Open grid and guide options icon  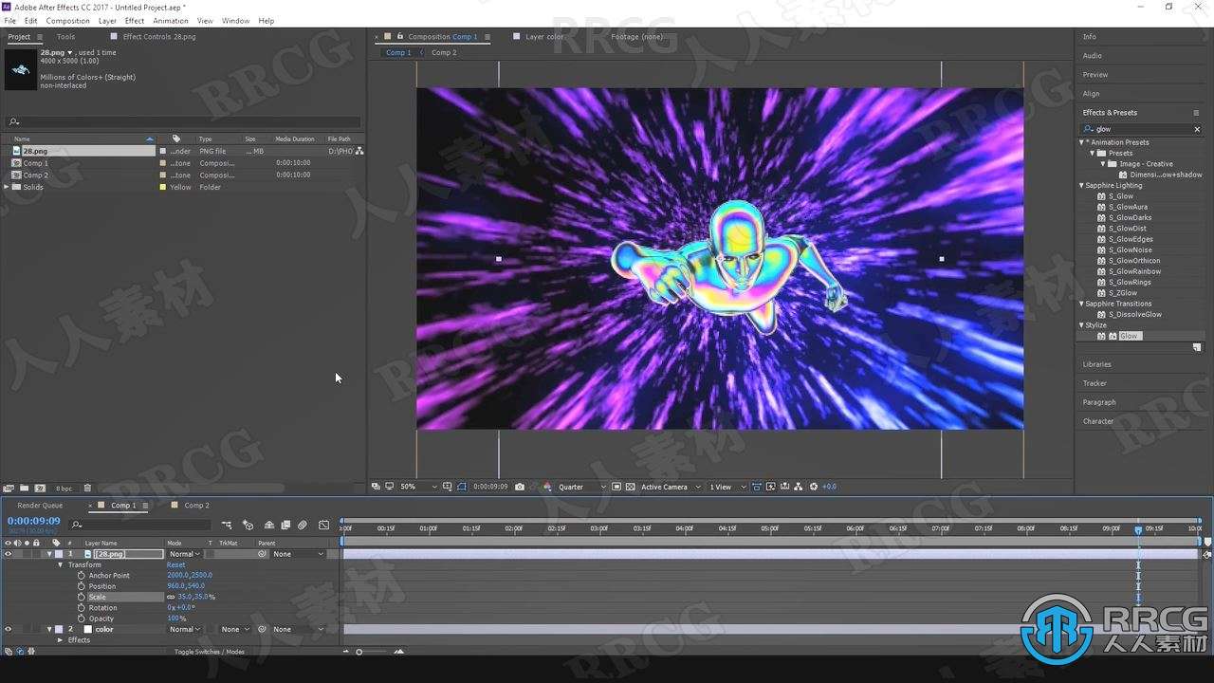(448, 487)
